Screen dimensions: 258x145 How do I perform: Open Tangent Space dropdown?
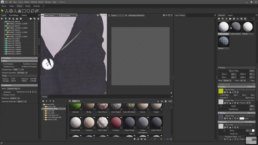(18, 70)
